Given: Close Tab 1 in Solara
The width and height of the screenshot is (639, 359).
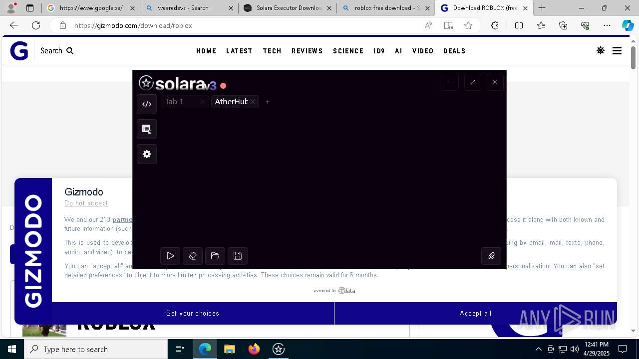Looking at the screenshot, I should click(x=202, y=102).
